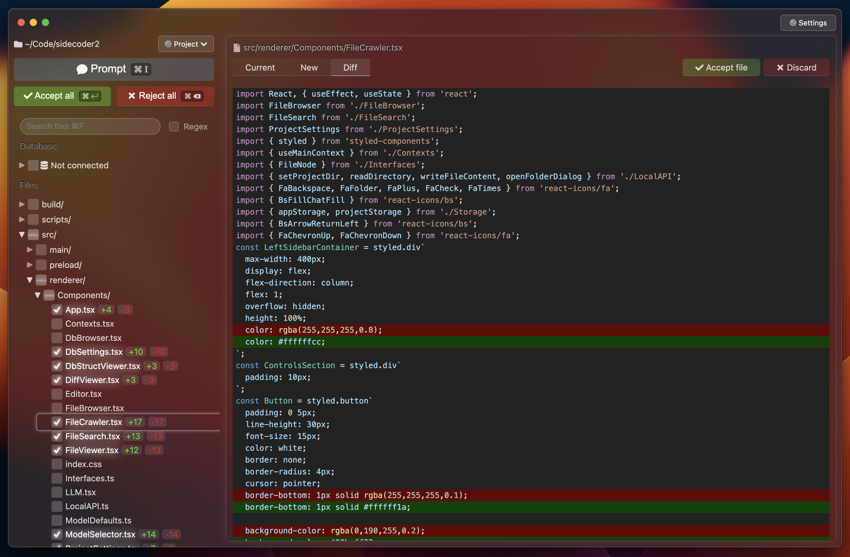This screenshot has width=850, height=557.
Task: Click the gear icon in Settings button
Action: pos(793,23)
